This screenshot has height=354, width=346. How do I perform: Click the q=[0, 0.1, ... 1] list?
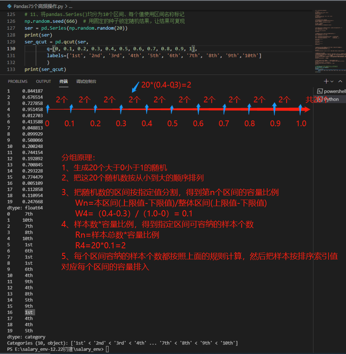coord(122,49)
